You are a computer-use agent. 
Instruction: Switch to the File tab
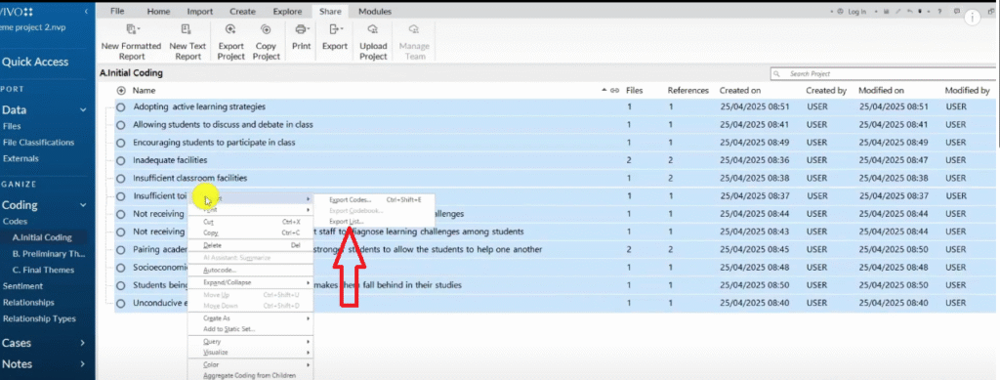[x=117, y=12]
